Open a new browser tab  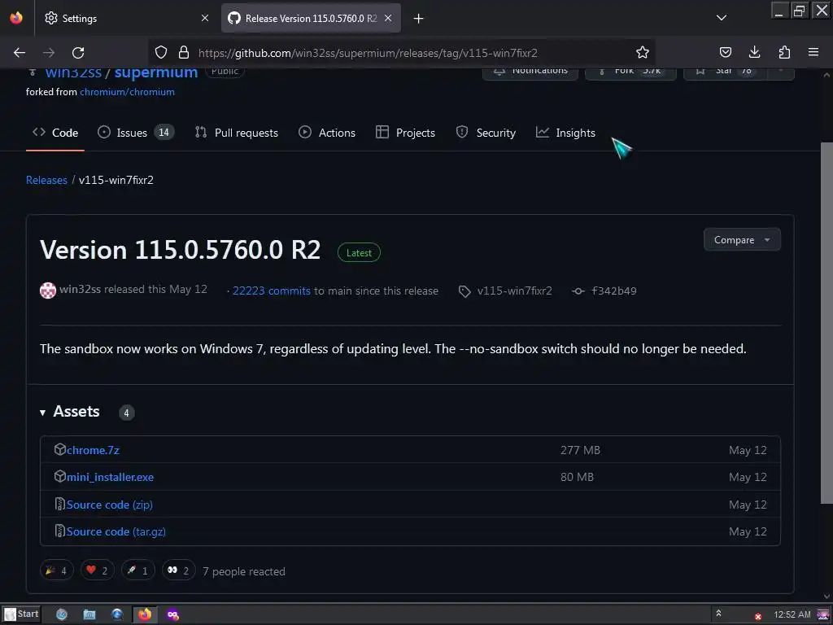coord(419,19)
